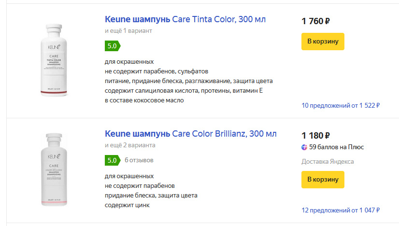The image size is (399, 226).
Task: Open the 6 отзывов reviews link
Action: click(x=139, y=160)
